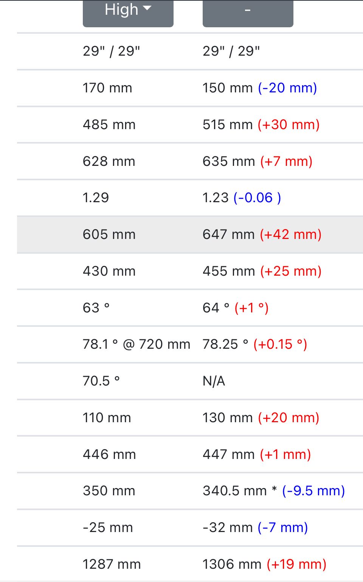Select the 64° (+1°) cell
Viewport: 363px width, 582px height.
pyautogui.click(x=235, y=308)
